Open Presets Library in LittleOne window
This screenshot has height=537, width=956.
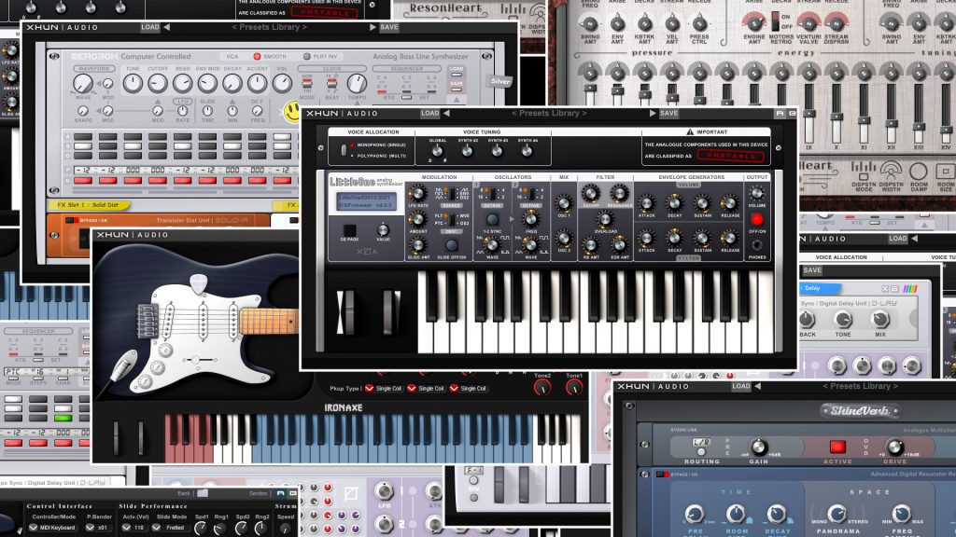(x=549, y=113)
